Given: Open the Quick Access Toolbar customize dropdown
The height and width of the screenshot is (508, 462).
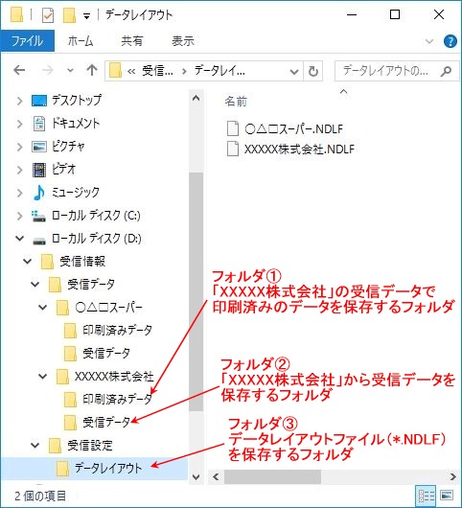Looking at the screenshot, I should (x=86, y=16).
